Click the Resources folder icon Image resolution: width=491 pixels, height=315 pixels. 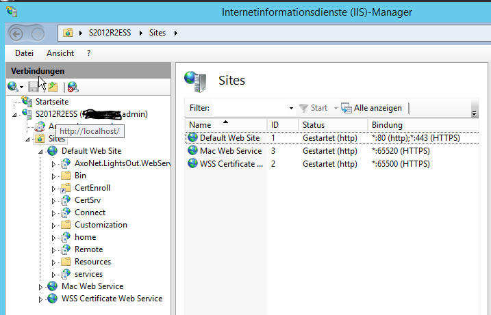[x=66, y=262]
